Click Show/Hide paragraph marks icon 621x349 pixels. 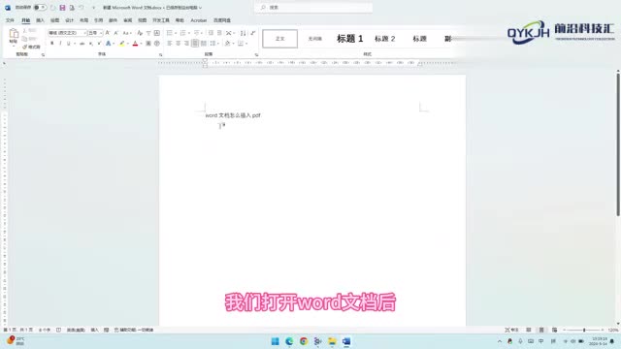252,33
